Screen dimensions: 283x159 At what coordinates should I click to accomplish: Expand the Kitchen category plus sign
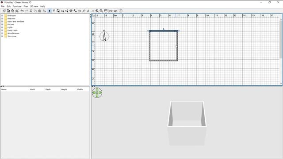[2, 24]
